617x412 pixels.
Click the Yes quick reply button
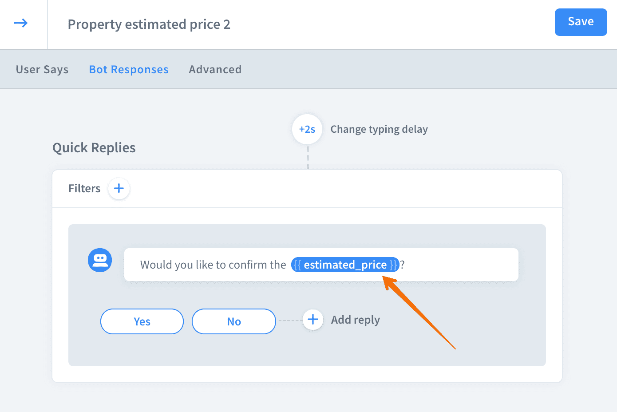click(142, 321)
